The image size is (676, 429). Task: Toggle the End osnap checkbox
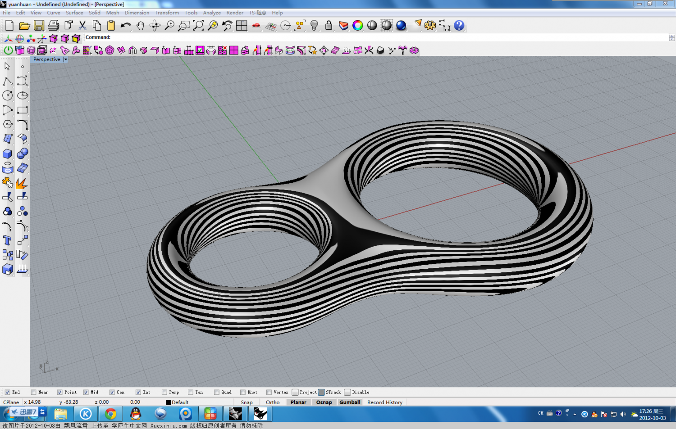coord(7,393)
